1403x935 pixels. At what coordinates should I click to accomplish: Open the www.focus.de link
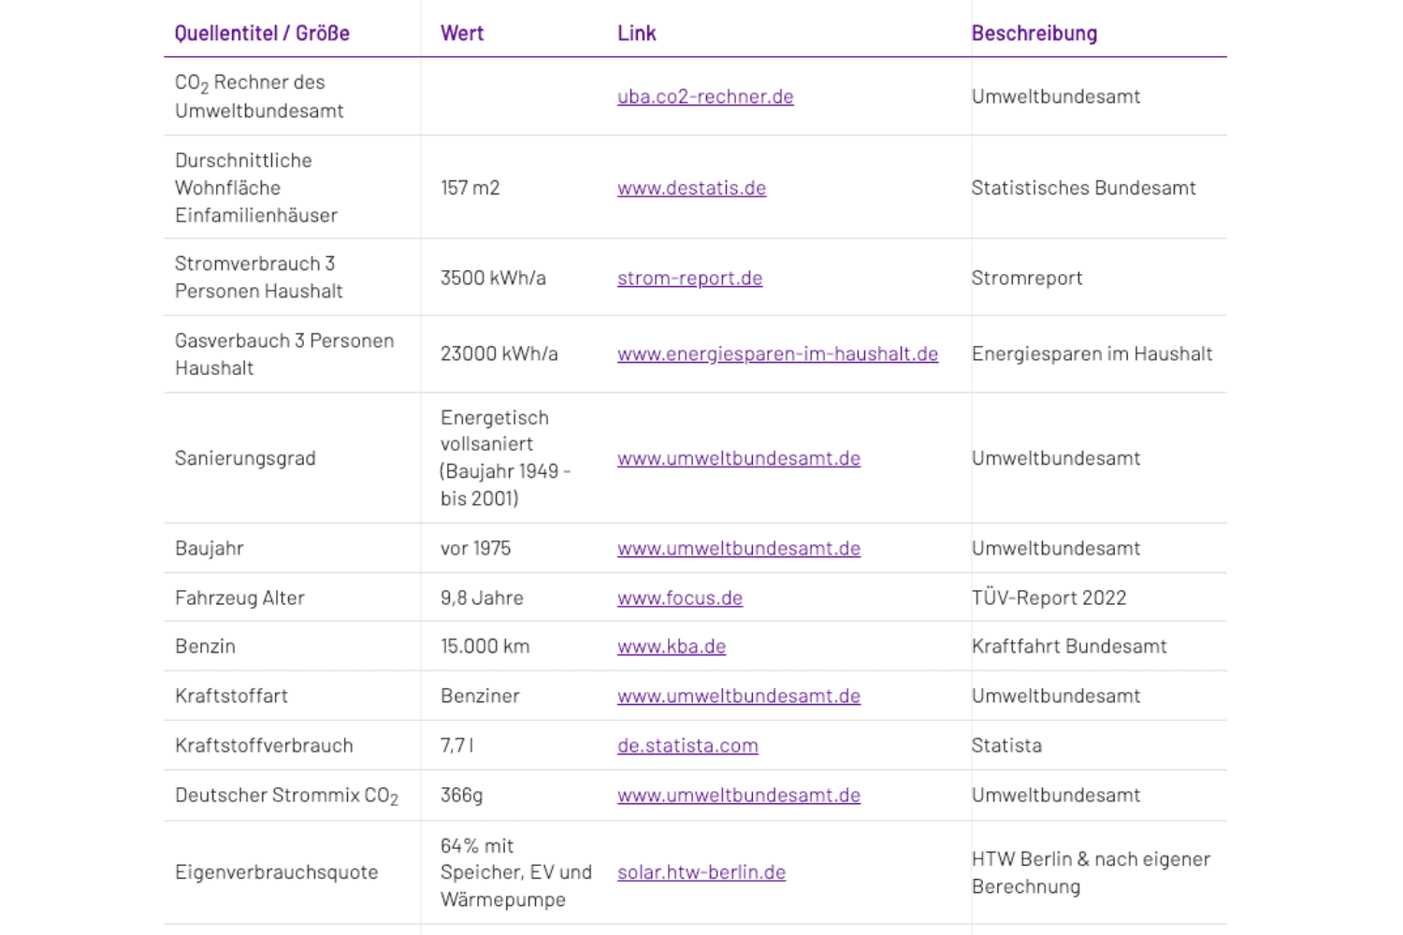tap(680, 597)
